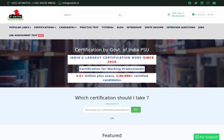
Task: Click the For Support button
Action: pos(206,137)
